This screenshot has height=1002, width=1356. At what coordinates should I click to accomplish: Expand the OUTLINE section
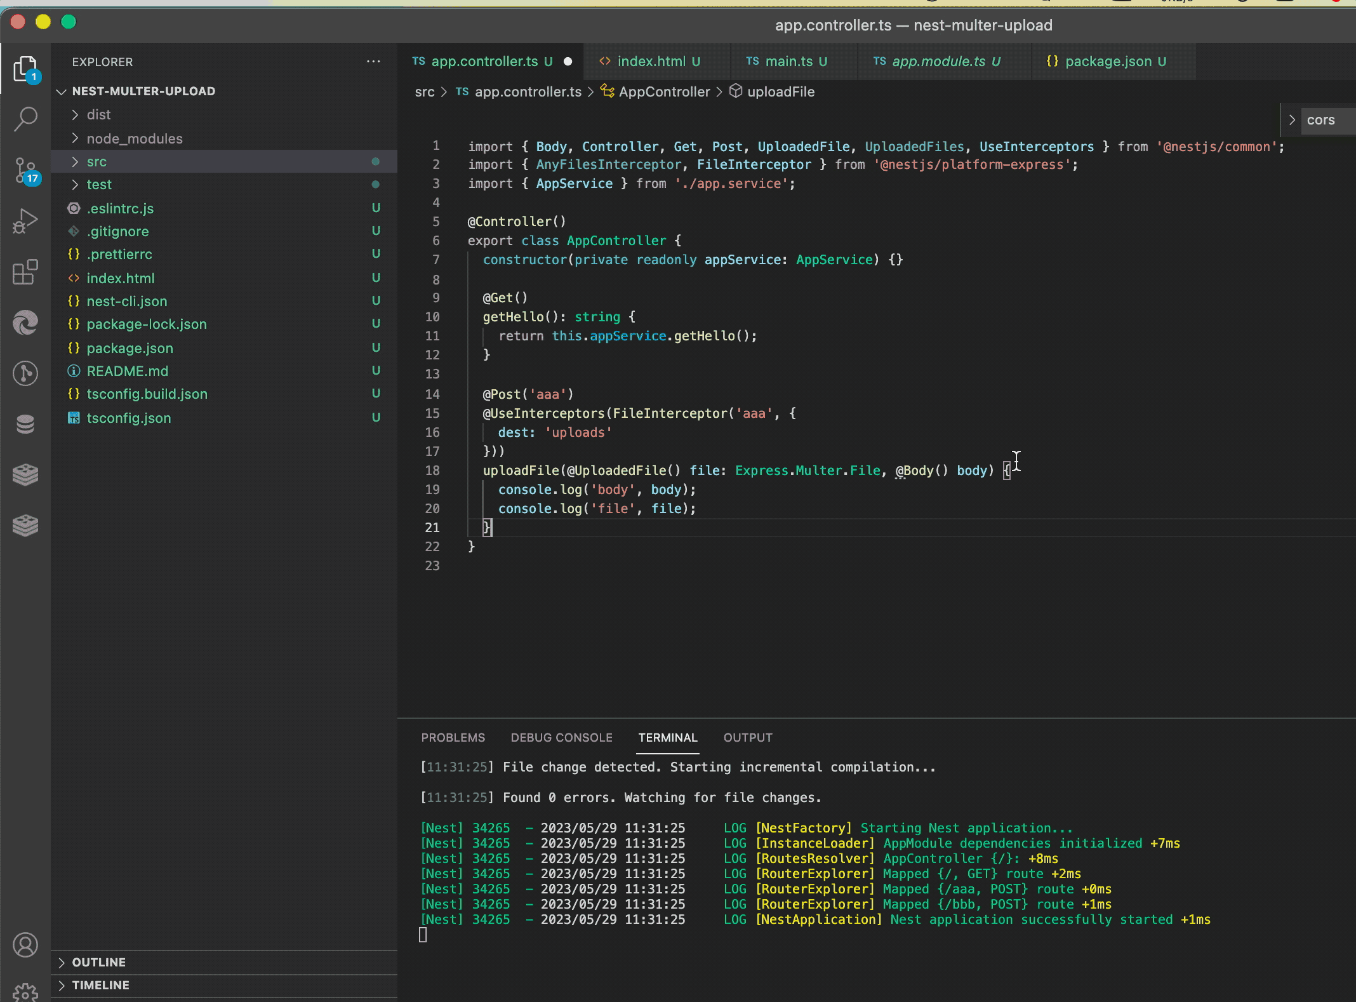pos(98,962)
